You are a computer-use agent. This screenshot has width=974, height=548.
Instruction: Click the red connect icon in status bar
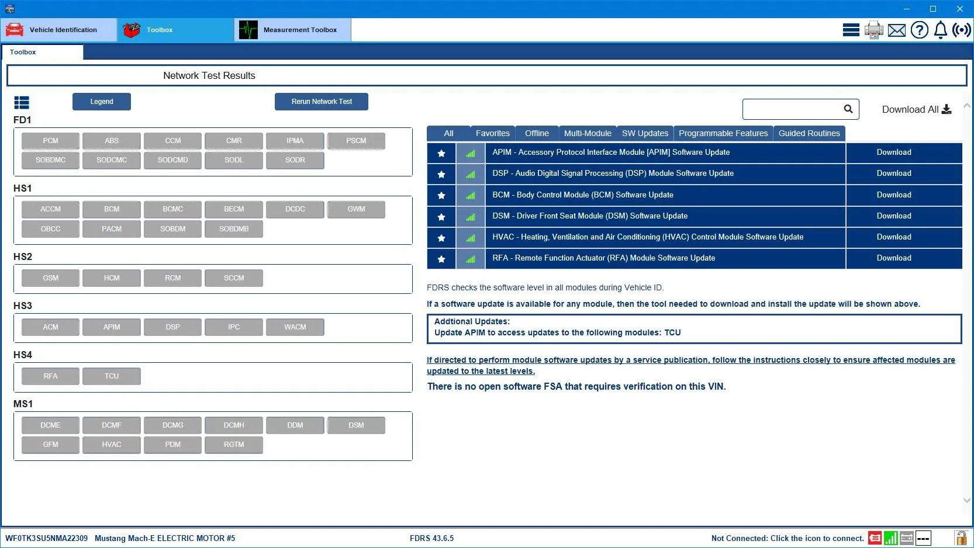[875, 538]
